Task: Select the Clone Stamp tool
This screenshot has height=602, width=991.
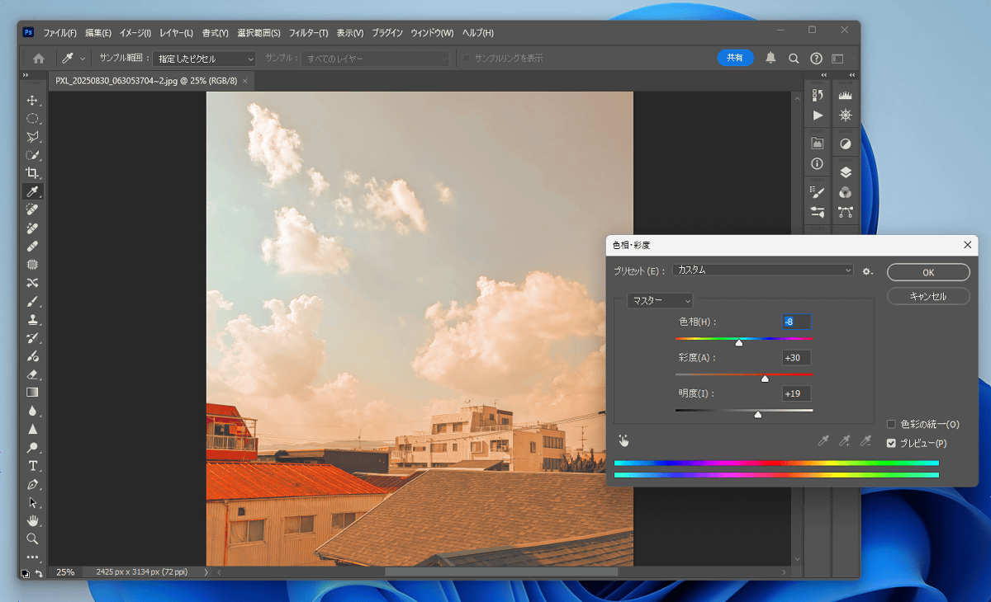Action: [x=33, y=319]
